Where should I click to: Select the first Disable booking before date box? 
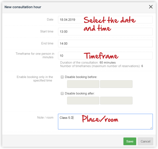tap(83, 84)
